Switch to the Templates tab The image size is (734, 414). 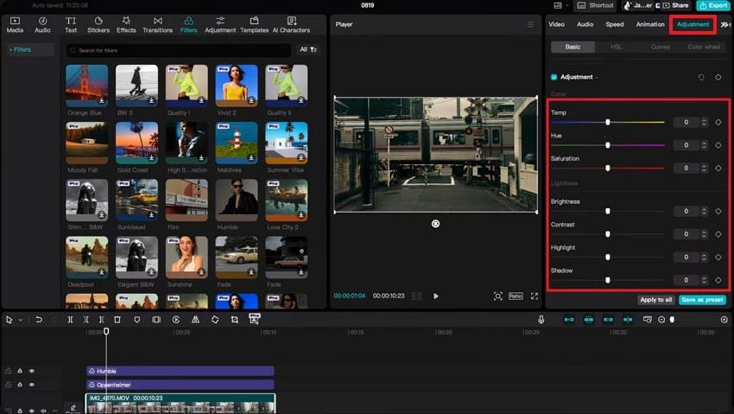point(254,25)
